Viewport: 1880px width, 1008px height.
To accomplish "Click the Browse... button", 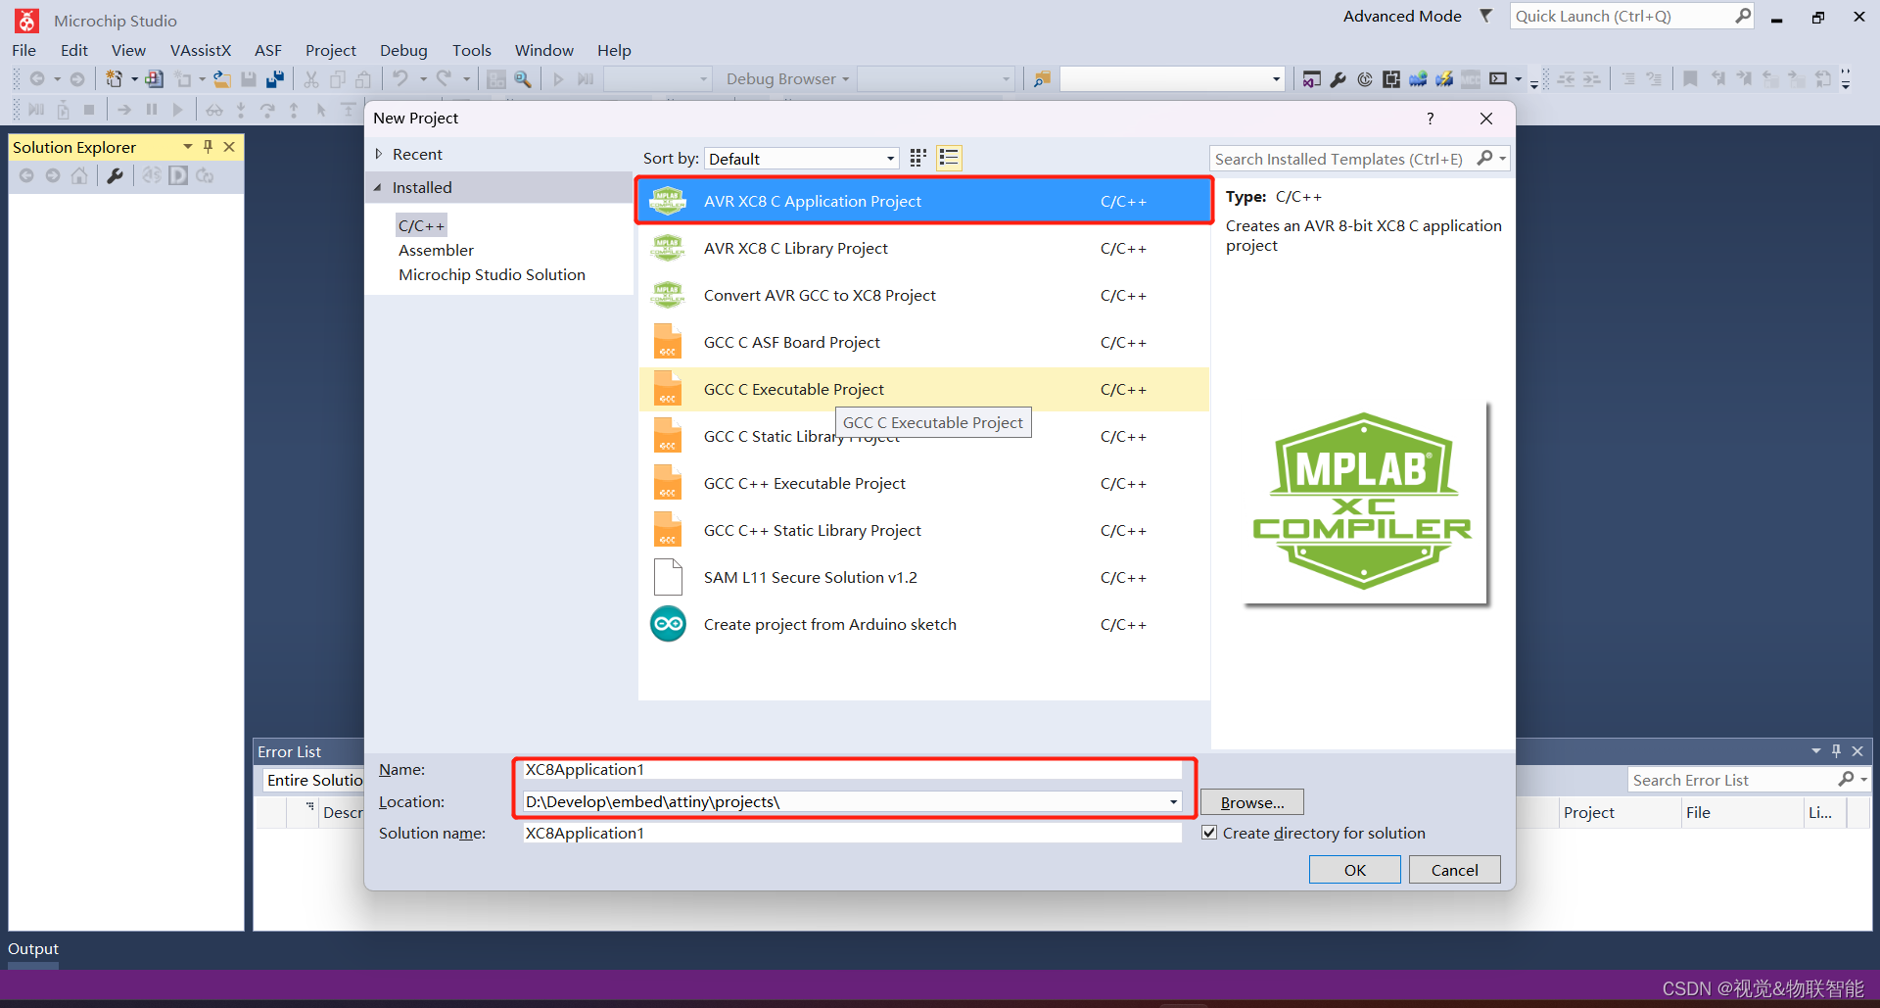I will click(1252, 802).
